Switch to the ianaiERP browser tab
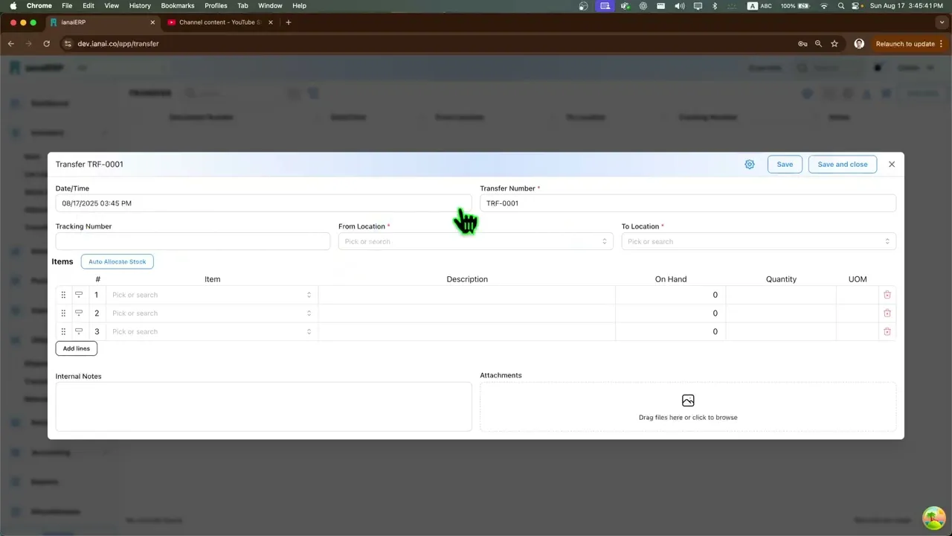Screen dimensions: 952x536 (x=102, y=22)
